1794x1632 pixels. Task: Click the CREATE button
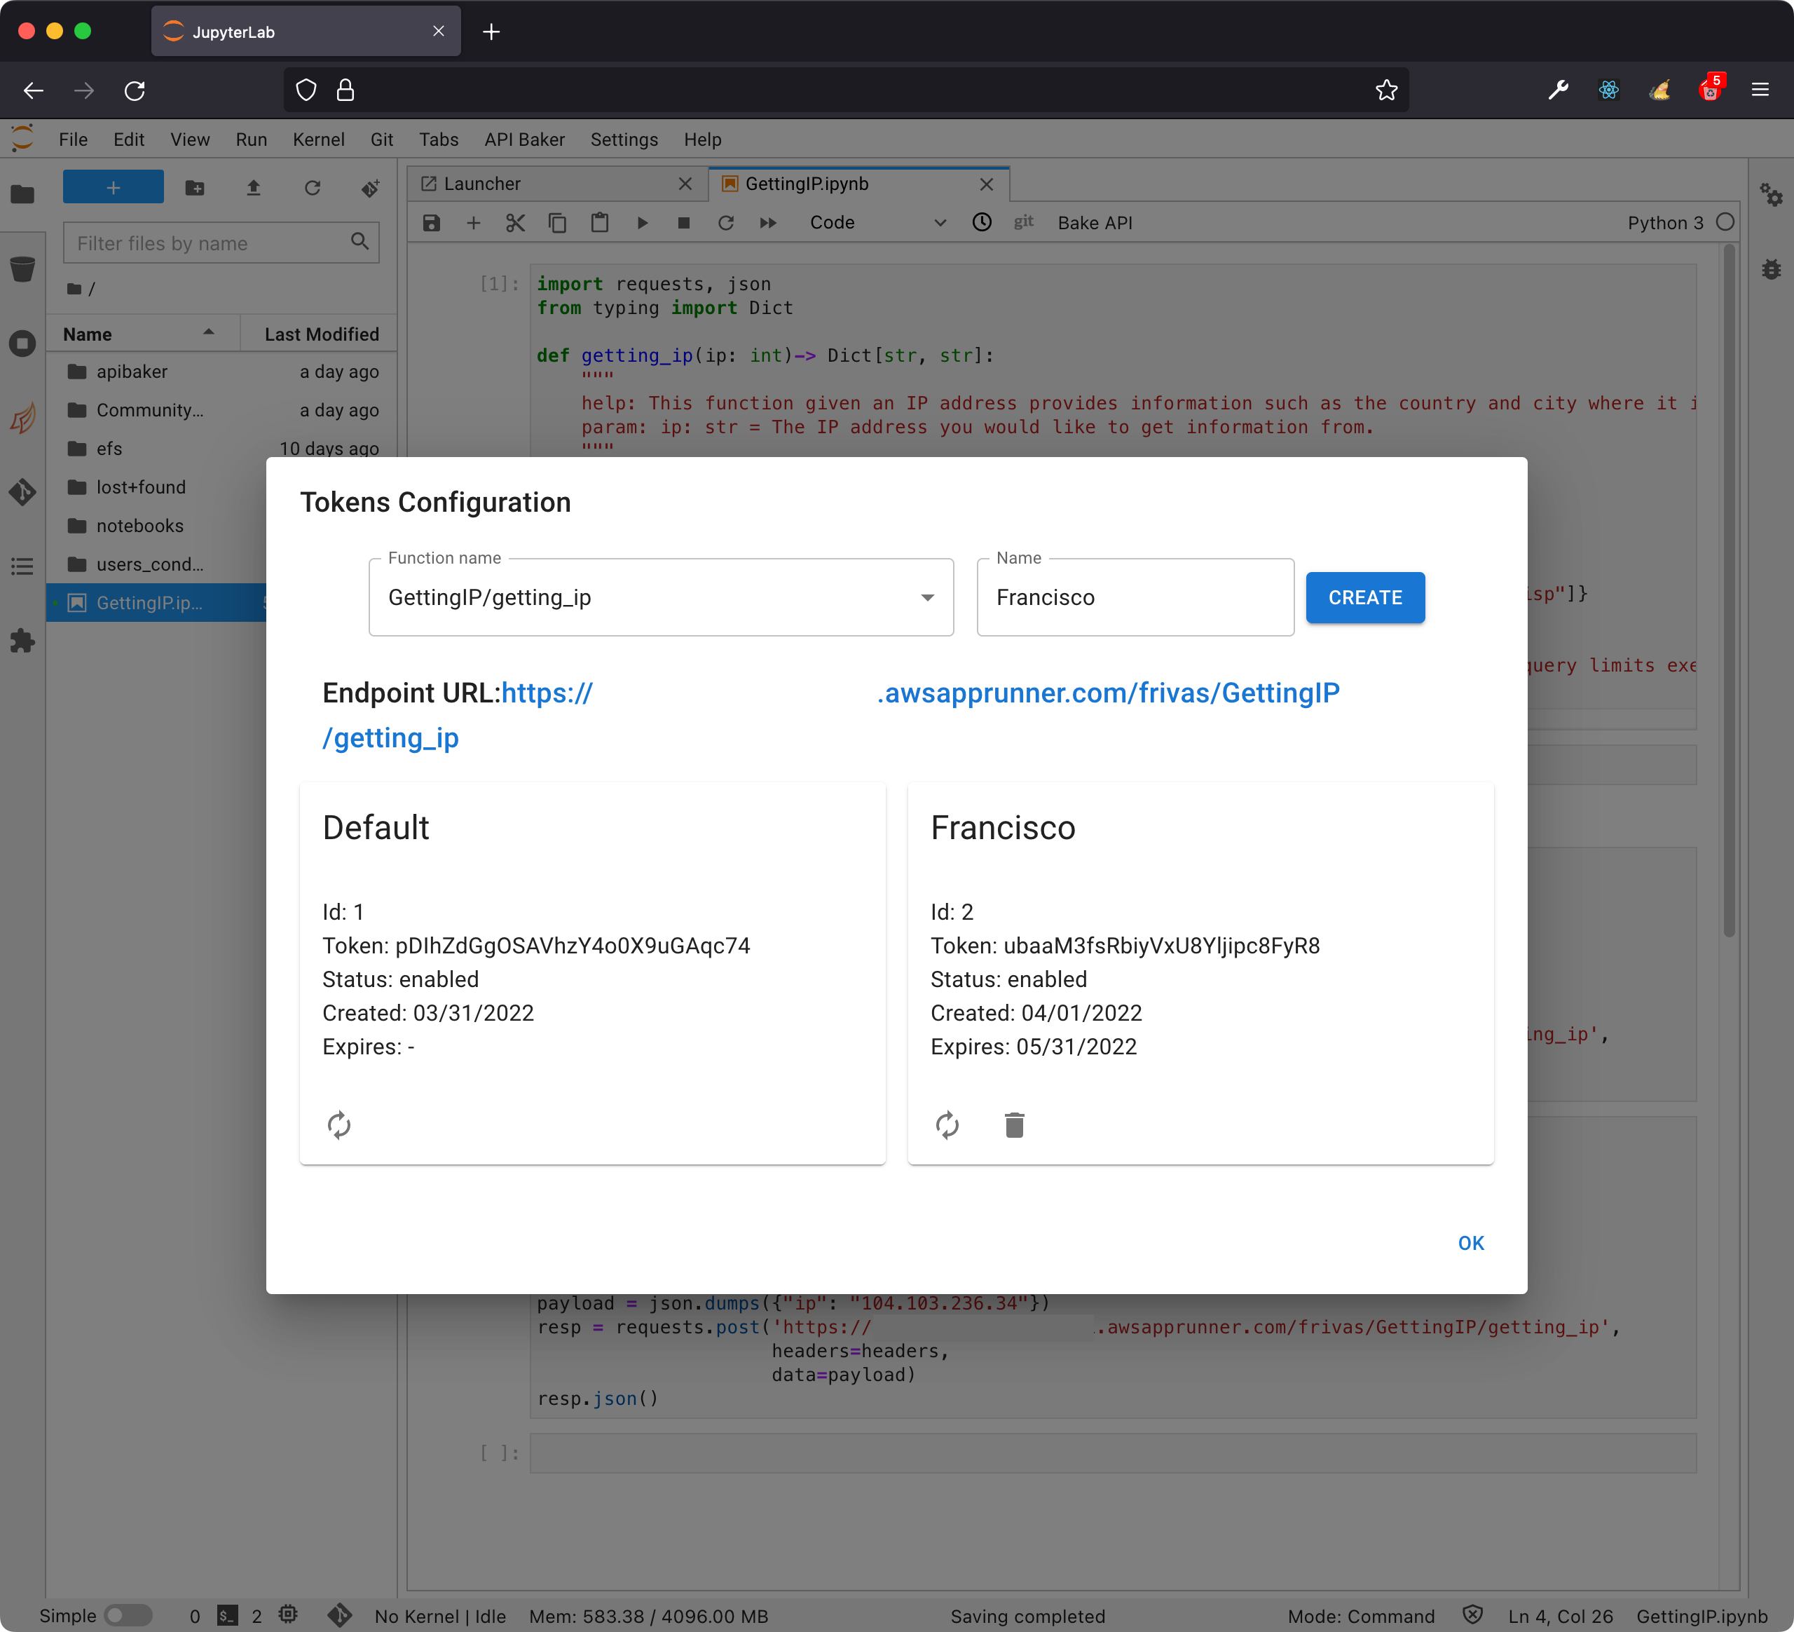click(1364, 597)
